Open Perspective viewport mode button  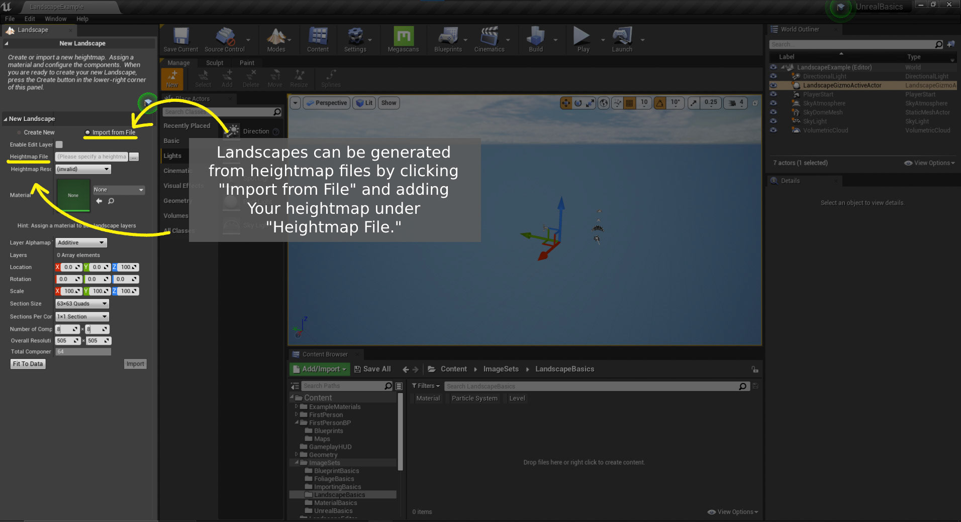coord(327,103)
